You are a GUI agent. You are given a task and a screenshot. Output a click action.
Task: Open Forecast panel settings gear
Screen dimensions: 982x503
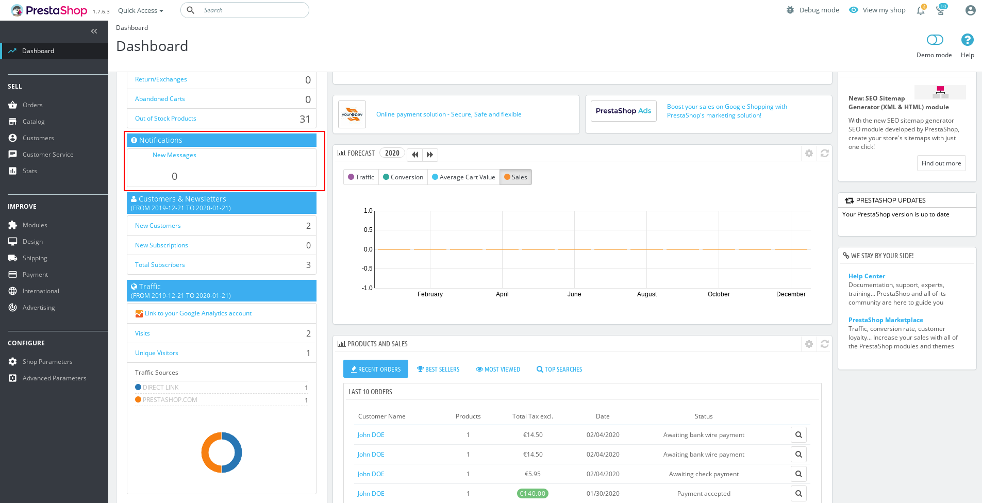click(809, 154)
